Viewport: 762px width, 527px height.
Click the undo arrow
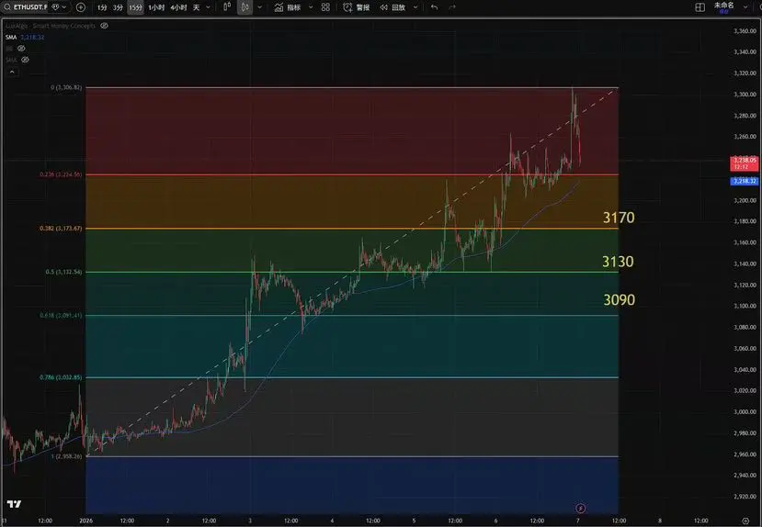coord(434,7)
